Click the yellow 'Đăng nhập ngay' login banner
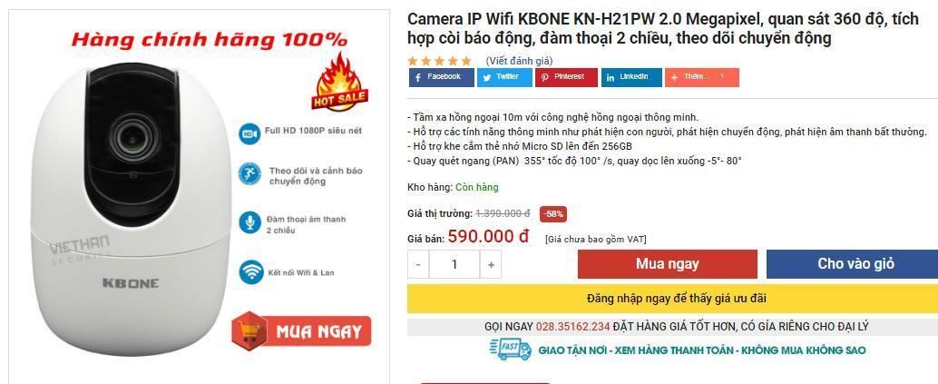Image resolution: width=938 pixels, height=384 pixels. coord(672,299)
